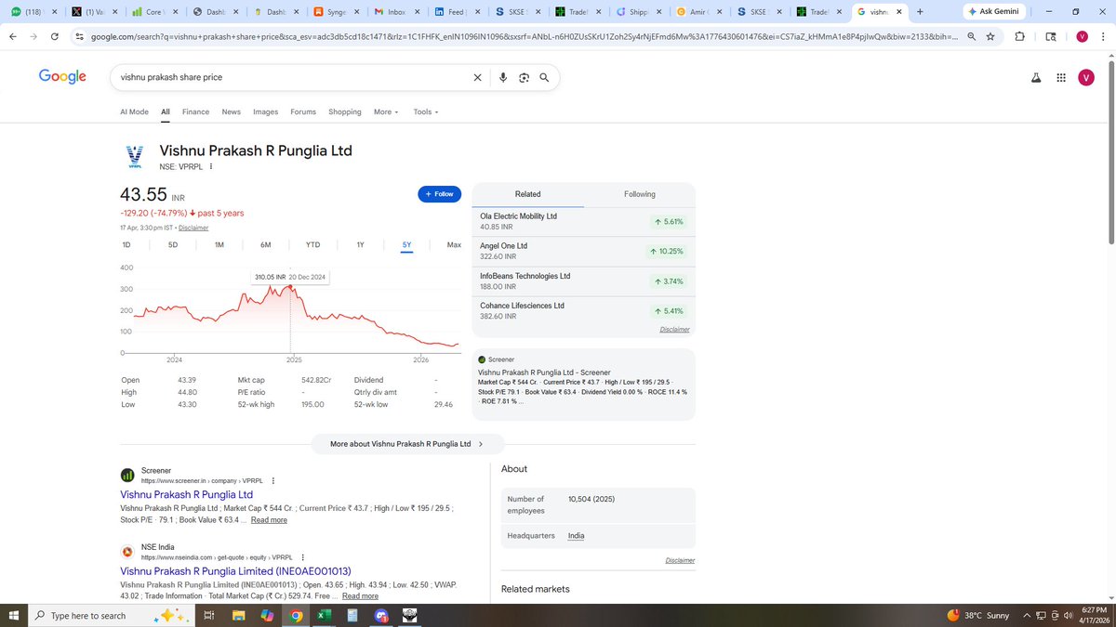Screen dimensions: 1116x627
Task: Open Excel from the taskbar
Action: click(x=323, y=615)
